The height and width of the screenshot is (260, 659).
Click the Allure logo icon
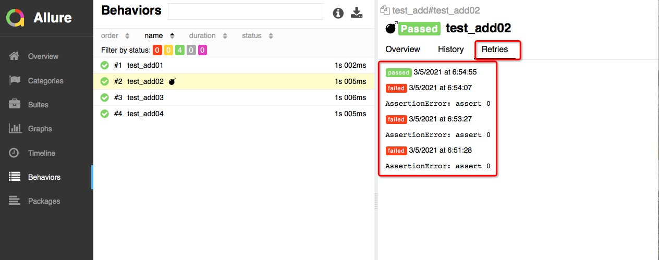coord(16,18)
